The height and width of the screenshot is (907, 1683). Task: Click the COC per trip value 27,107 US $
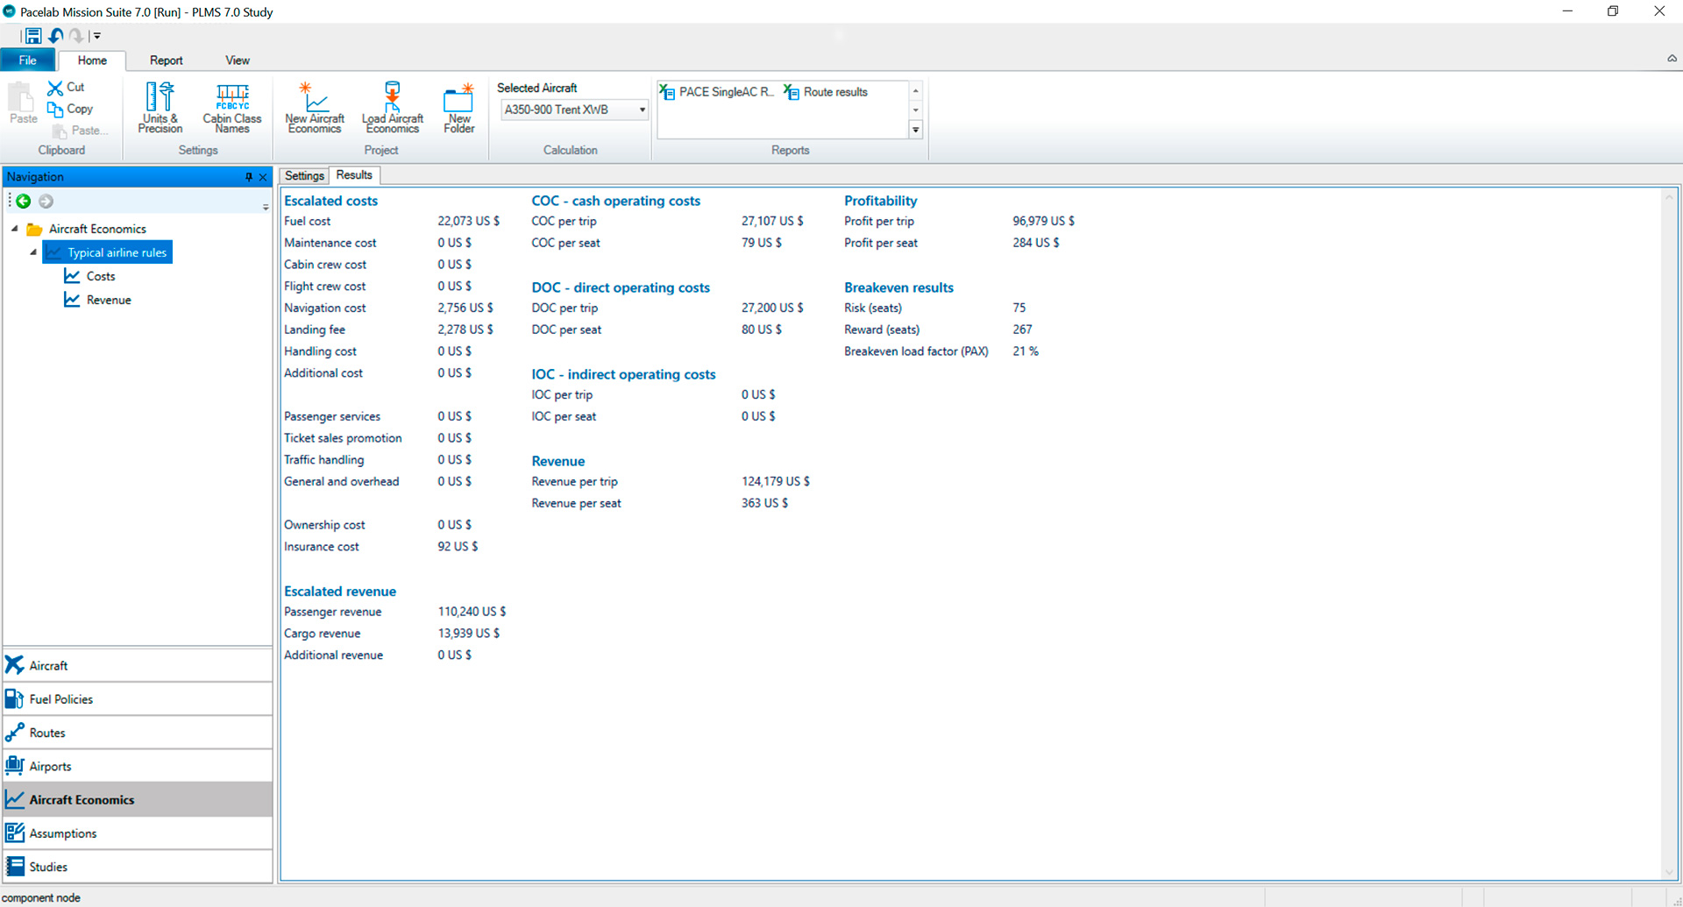(x=772, y=221)
